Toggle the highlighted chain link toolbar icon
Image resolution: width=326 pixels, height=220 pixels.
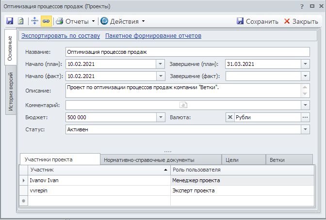pyautogui.click(x=46, y=21)
